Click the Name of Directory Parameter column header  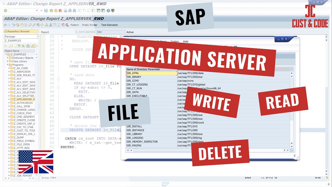pyautogui.click(x=151, y=69)
